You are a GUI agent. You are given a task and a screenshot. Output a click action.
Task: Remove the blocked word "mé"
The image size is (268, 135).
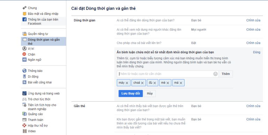(167, 83)
